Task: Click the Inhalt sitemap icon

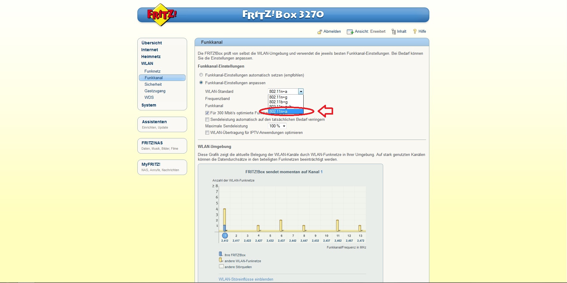Action: coord(394,32)
